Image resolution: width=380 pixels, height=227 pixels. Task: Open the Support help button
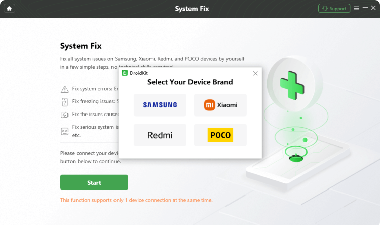(334, 9)
